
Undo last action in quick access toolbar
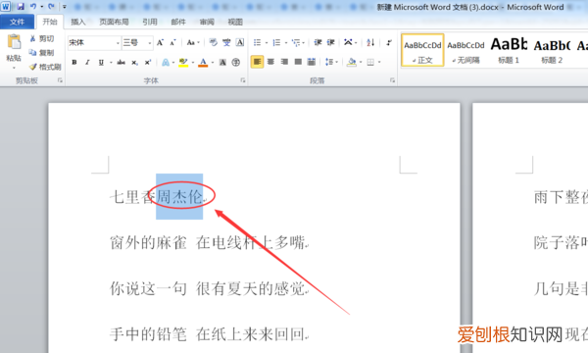[x=33, y=7]
